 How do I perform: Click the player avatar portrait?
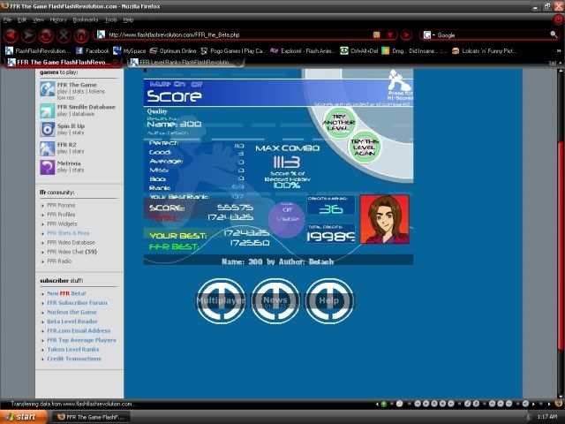coord(385,218)
